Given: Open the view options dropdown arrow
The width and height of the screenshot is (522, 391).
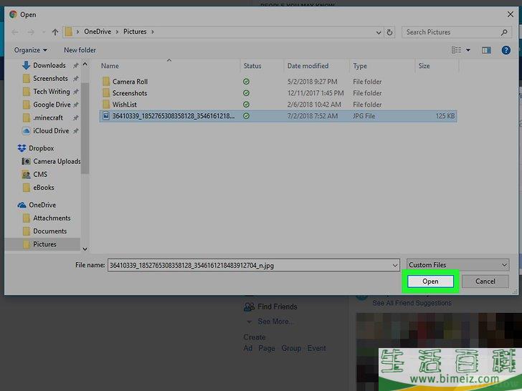Looking at the screenshot, I should pyautogui.click(x=468, y=50).
